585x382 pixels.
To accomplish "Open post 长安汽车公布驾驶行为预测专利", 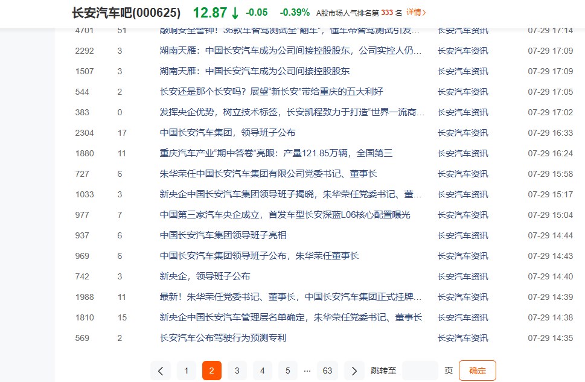I will (223, 338).
